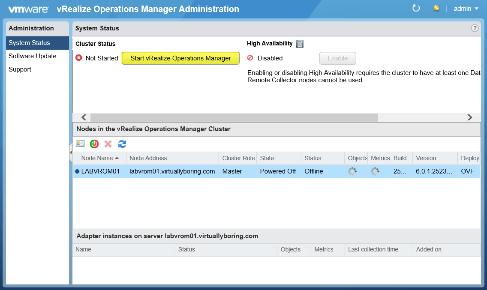The height and width of the screenshot is (290, 487).
Task: Click the power node online/offline icon
Action: (94, 144)
